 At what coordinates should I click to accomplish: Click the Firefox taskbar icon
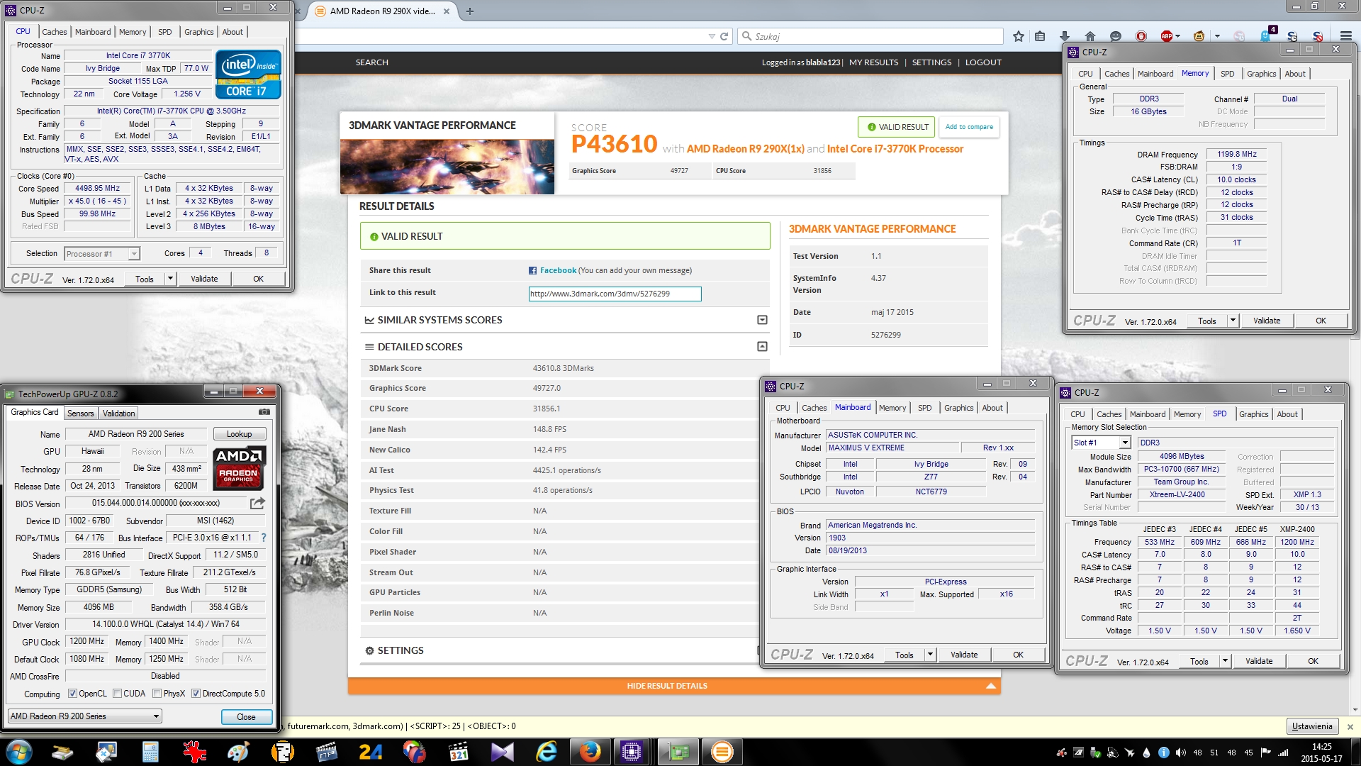(590, 752)
